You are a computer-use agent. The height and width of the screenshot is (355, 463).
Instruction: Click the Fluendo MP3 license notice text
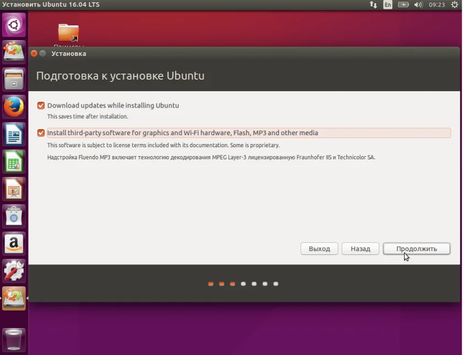(x=211, y=158)
